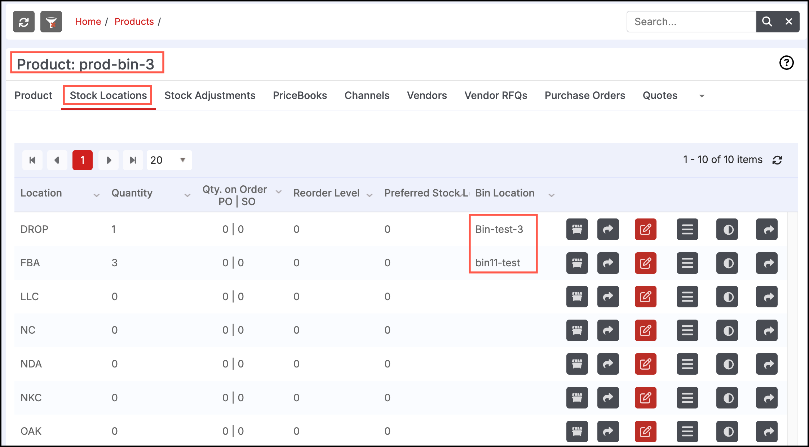Open the Purchase Orders tab
Viewport: 809px width, 447px height.
(x=585, y=95)
